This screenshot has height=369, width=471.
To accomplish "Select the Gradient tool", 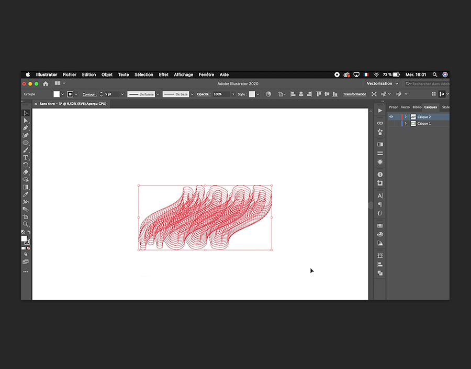I will pos(26,187).
